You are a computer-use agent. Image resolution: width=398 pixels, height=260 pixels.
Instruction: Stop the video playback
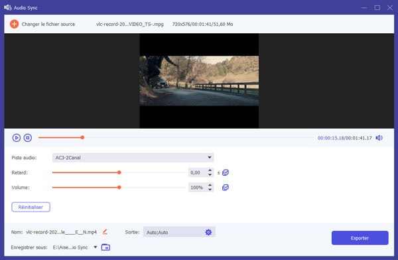pyautogui.click(x=28, y=137)
